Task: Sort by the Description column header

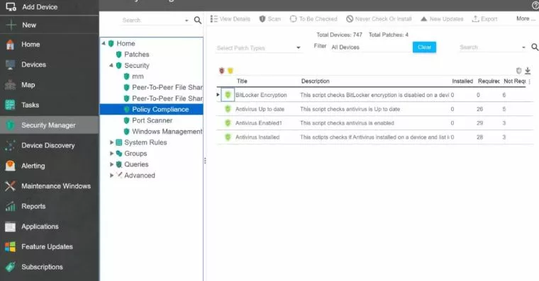Action: coord(315,81)
